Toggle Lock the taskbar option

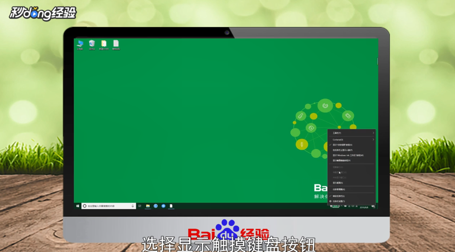click(351, 196)
